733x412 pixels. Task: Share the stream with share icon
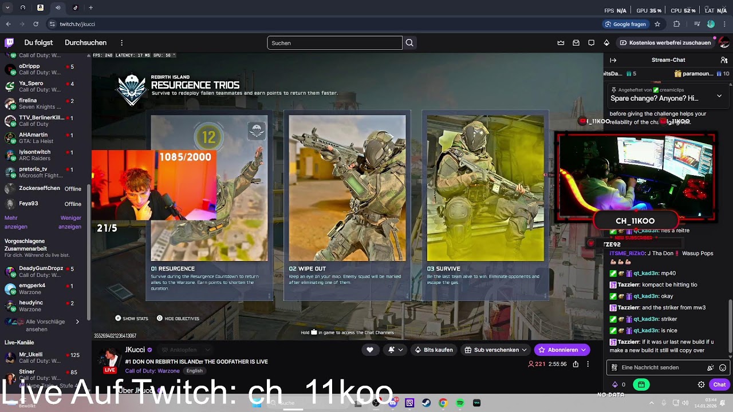click(x=576, y=364)
